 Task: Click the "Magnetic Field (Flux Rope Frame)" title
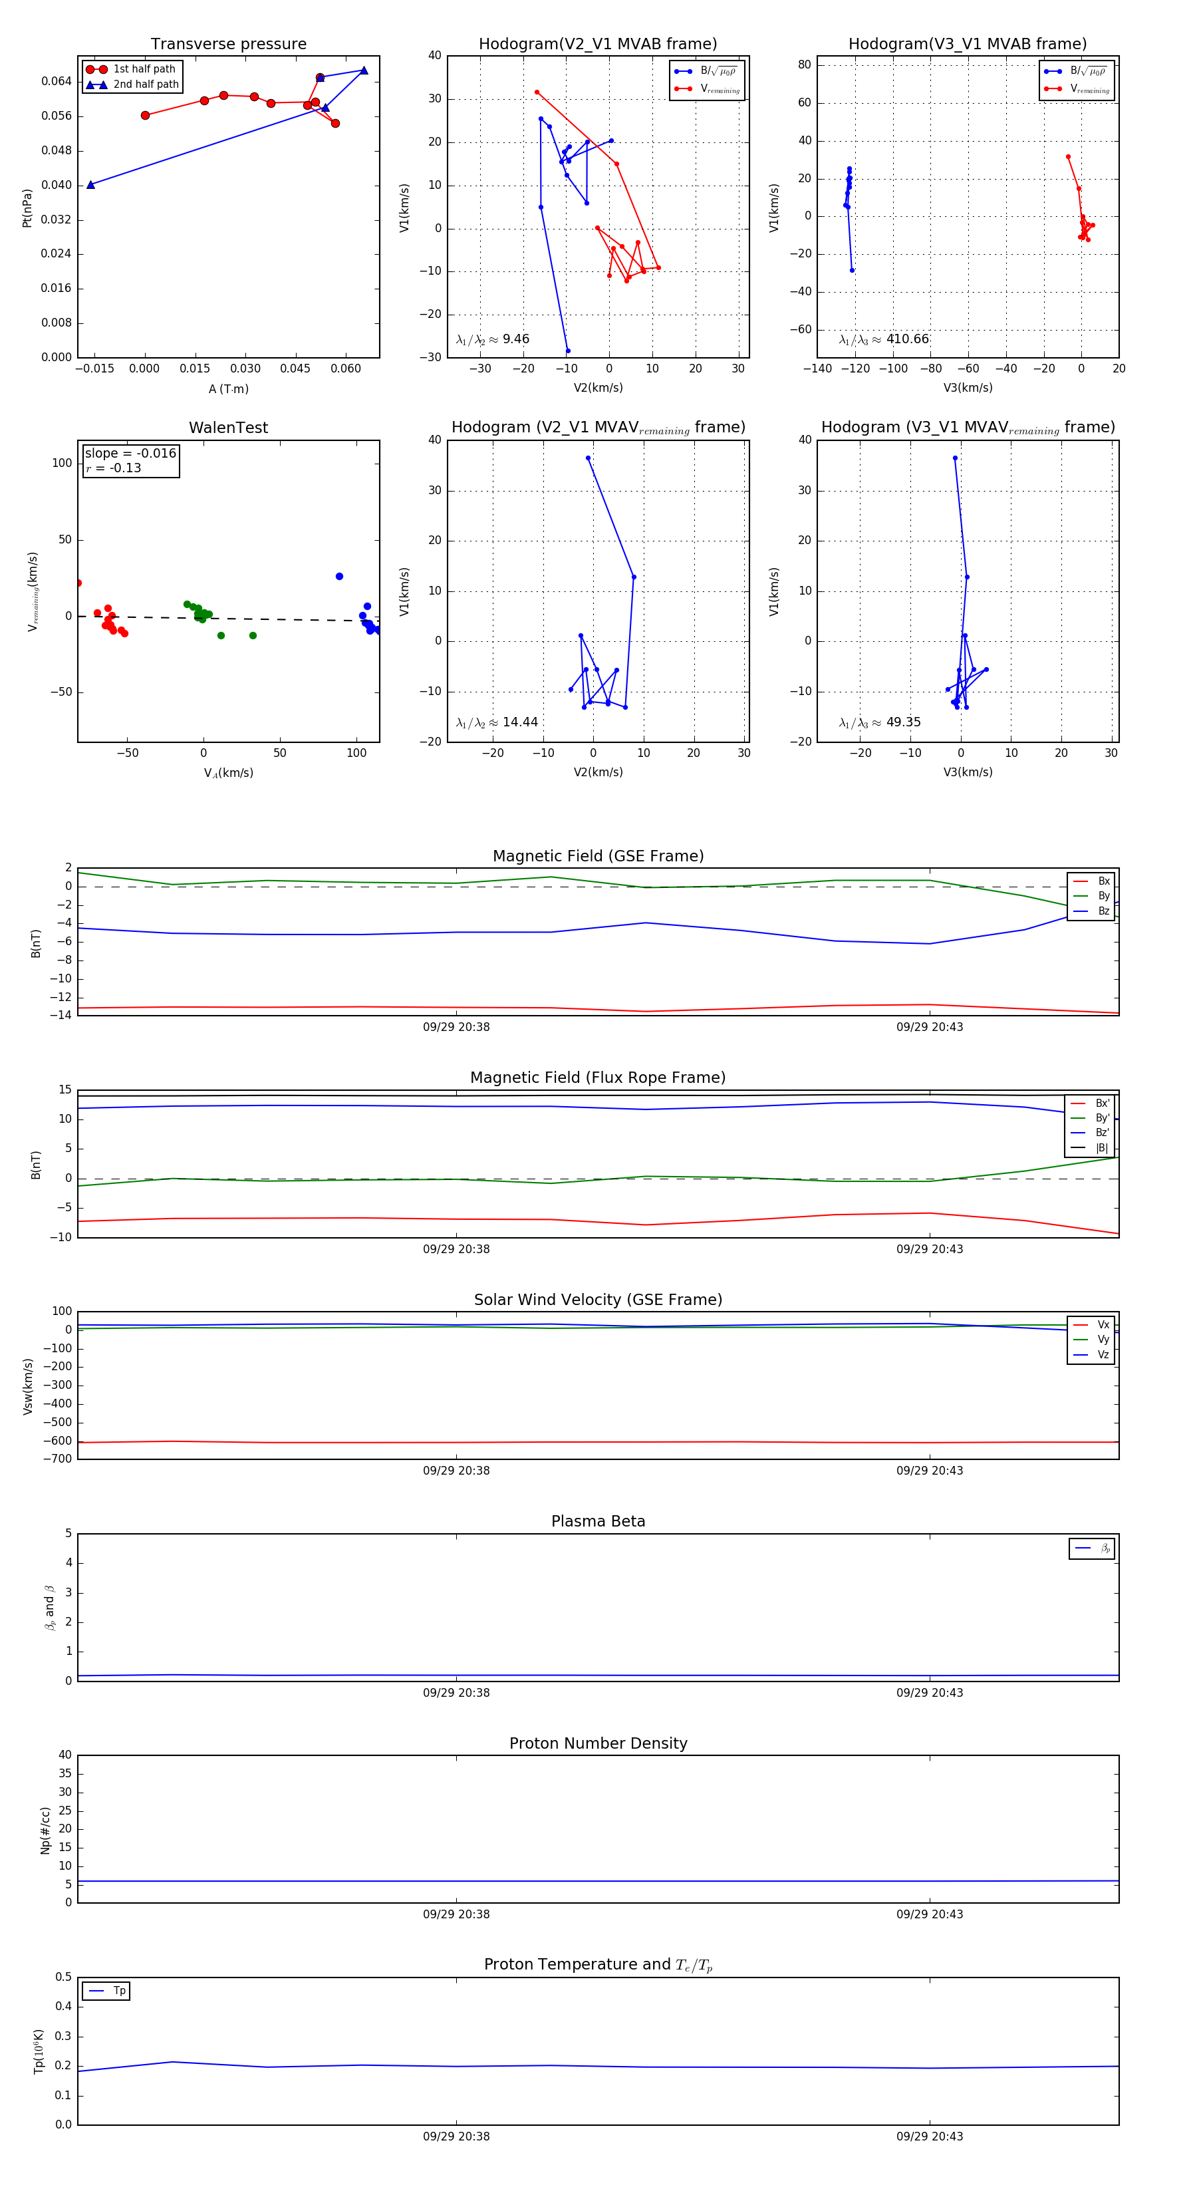(x=598, y=1078)
